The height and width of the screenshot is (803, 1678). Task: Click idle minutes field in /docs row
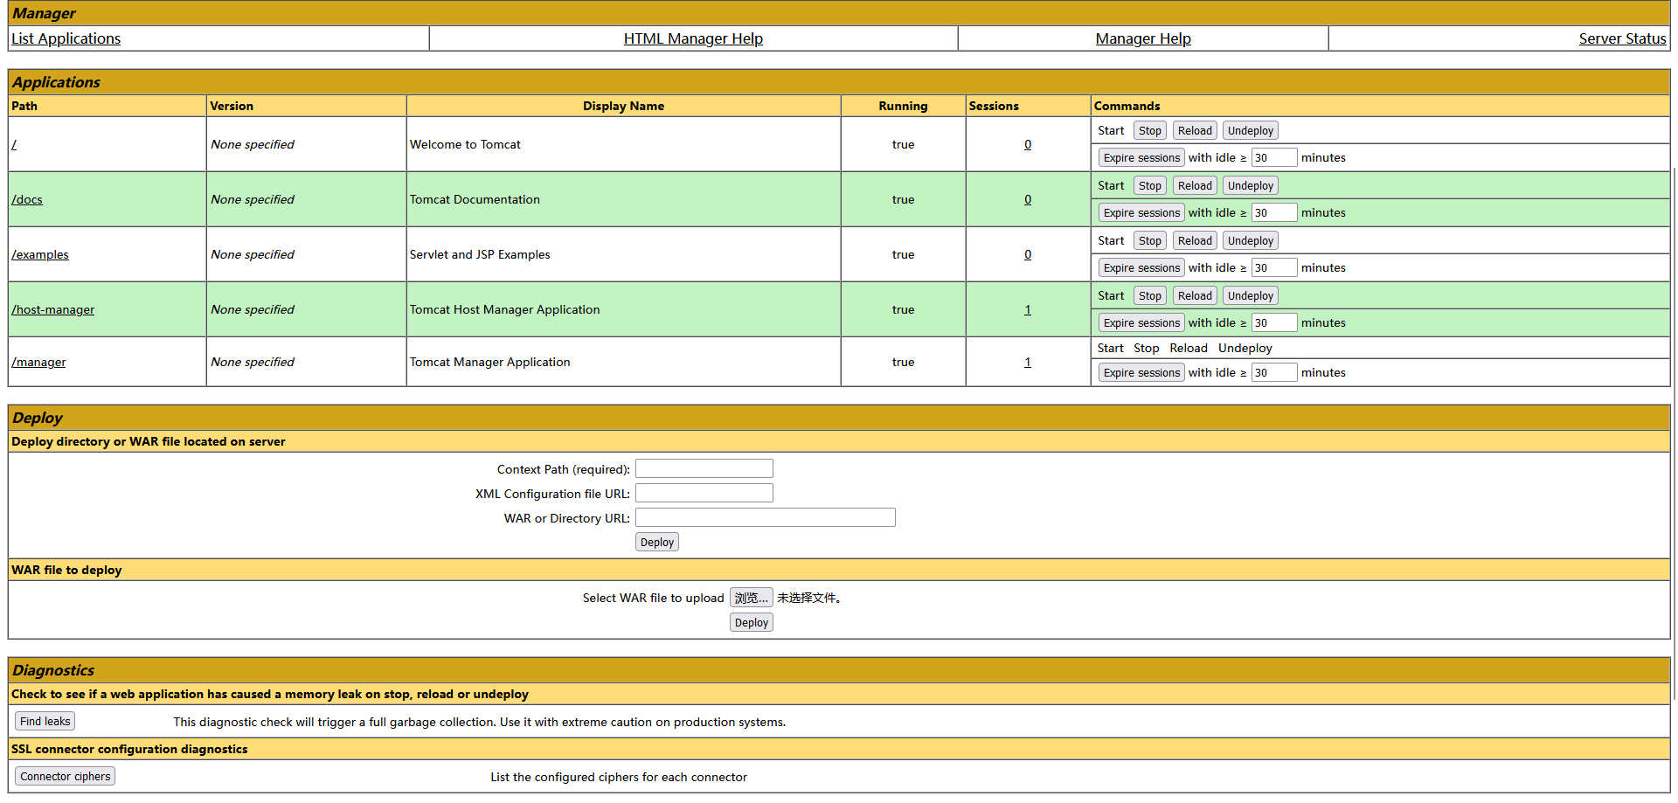1274,212
